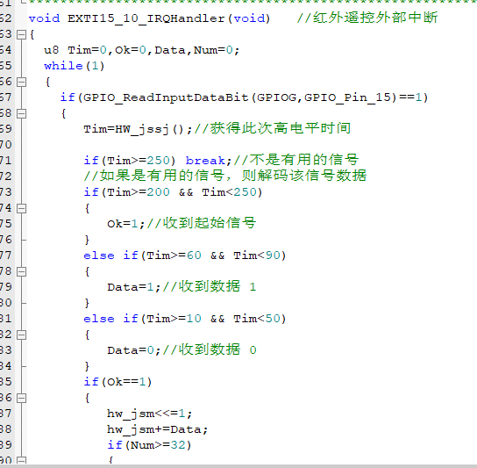Collapse the Tim>=200 if block fold
Screen dimensions: 477x468
pyautogui.click(x=21, y=208)
